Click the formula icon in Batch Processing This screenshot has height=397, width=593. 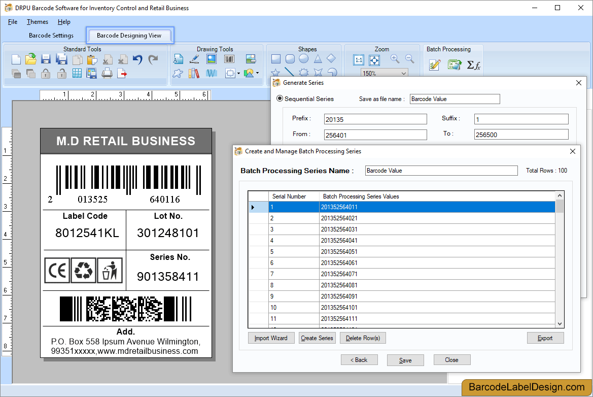[x=473, y=64]
